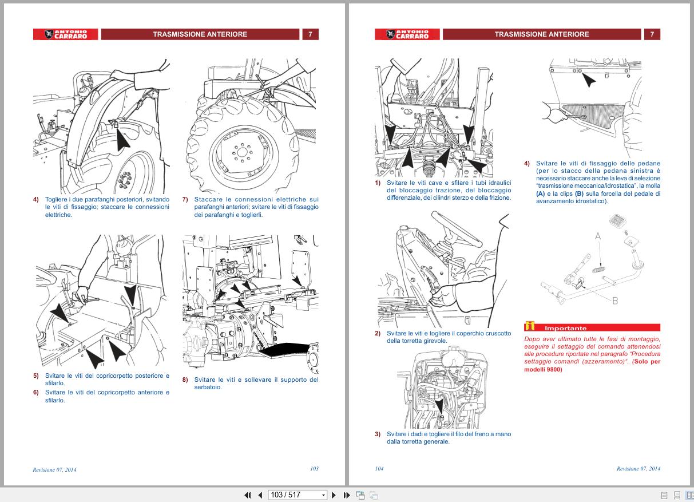
Task: Click the step 5 text 'copricorpetto posteriore'
Action: [x=120, y=376]
